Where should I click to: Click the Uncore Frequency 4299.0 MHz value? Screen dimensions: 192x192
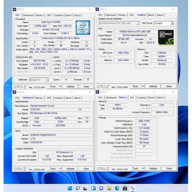[162, 112]
